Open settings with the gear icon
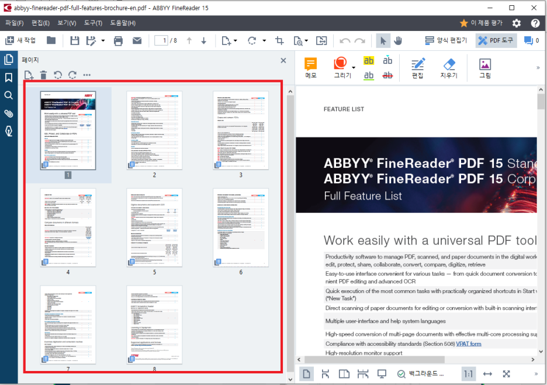 click(x=516, y=23)
